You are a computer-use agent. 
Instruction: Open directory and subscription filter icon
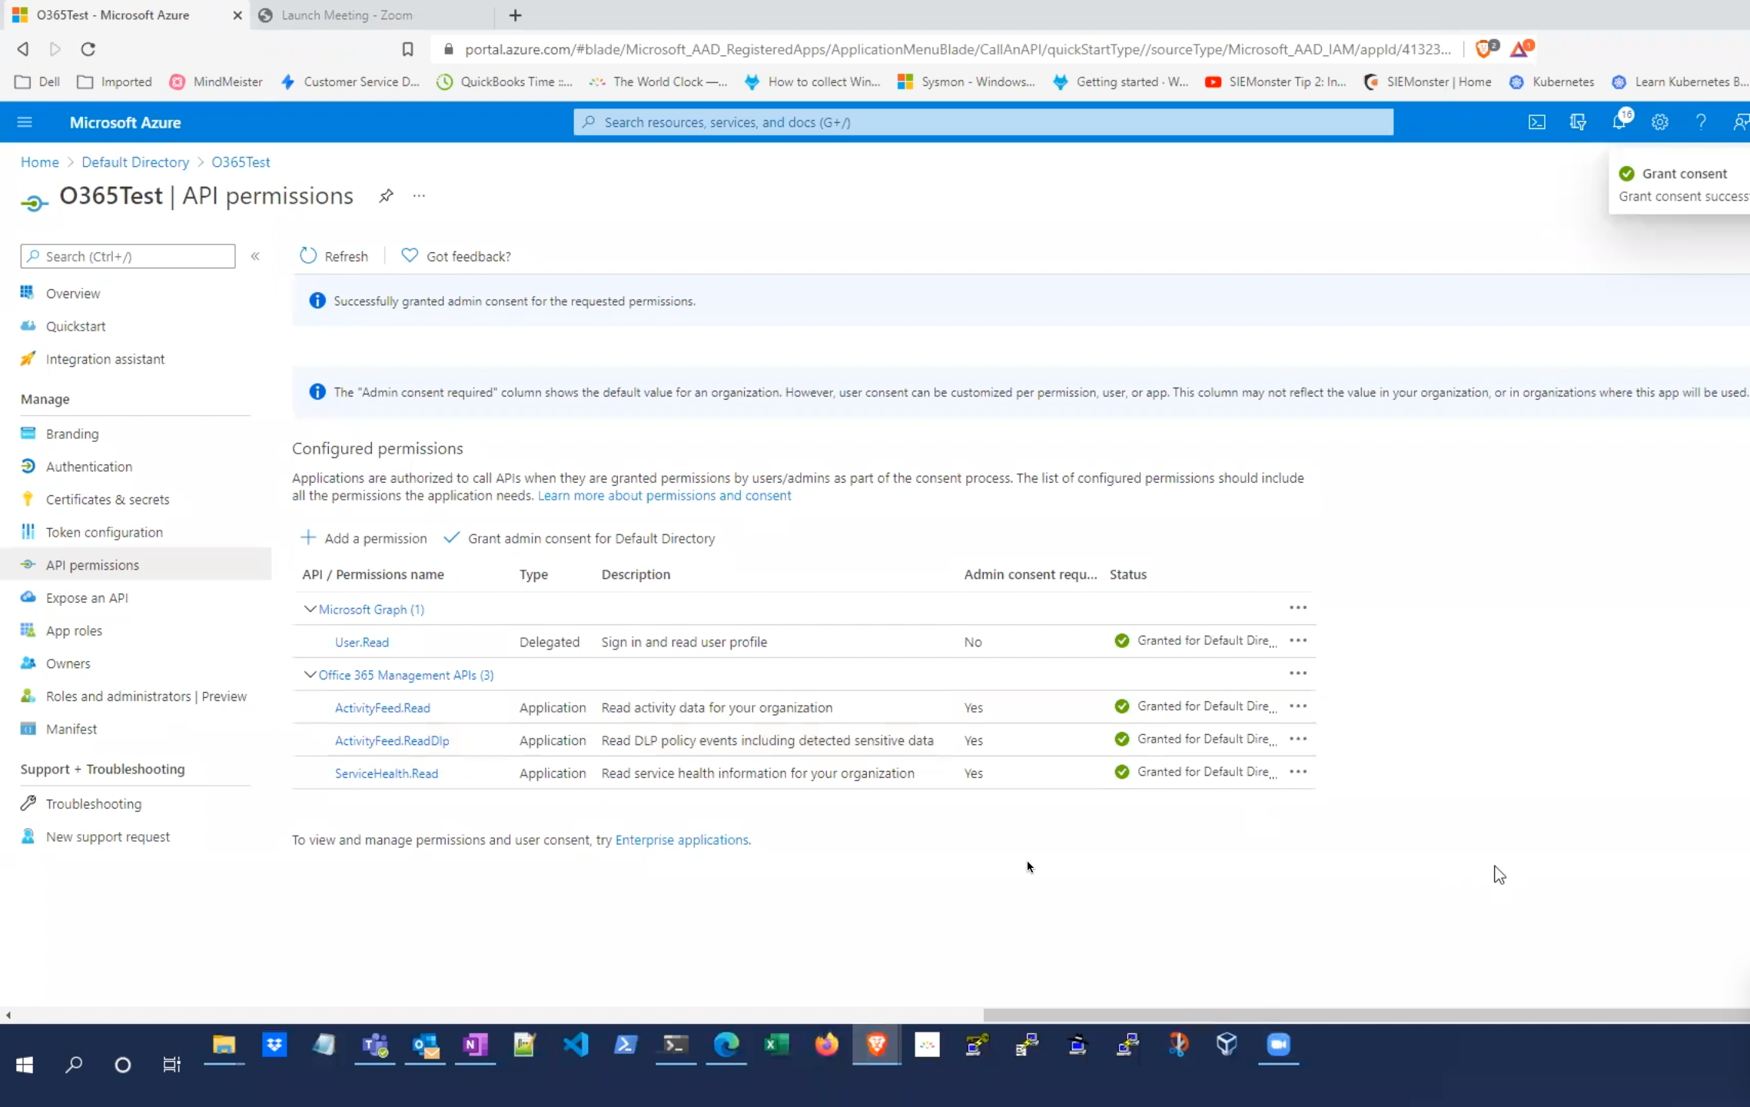pos(1578,122)
